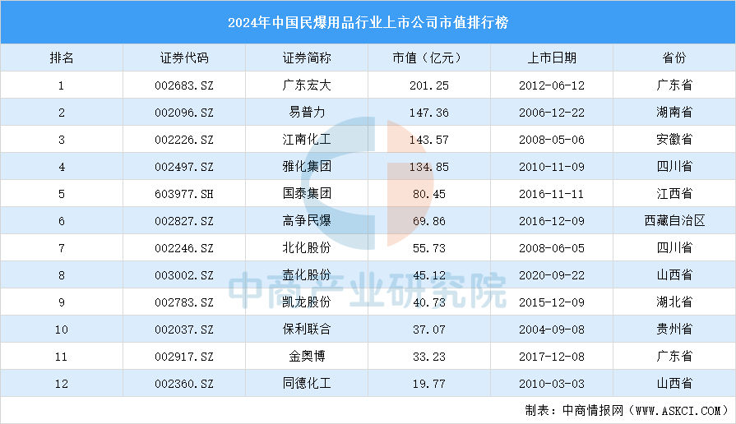Click province 西藏自治区
The width and height of the screenshot is (736, 424).
click(x=674, y=221)
